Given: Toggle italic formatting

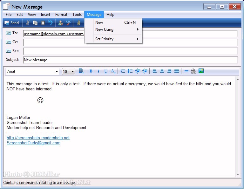Looking at the screenshot, I should (x=98, y=71).
